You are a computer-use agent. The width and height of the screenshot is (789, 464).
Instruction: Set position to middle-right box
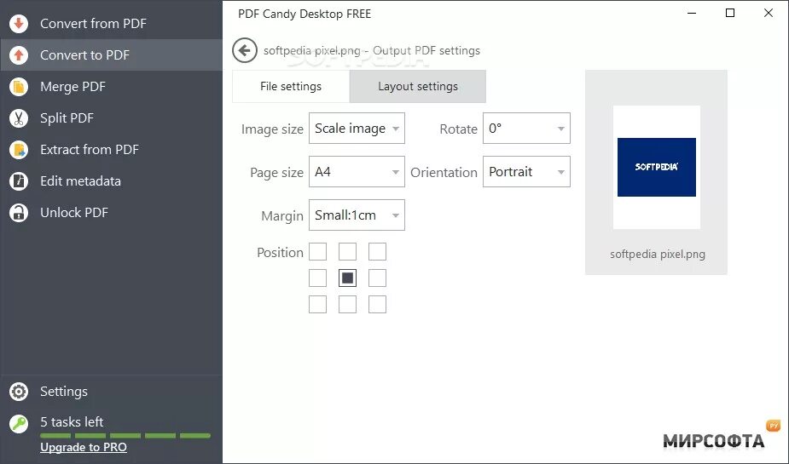click(377, 278)
